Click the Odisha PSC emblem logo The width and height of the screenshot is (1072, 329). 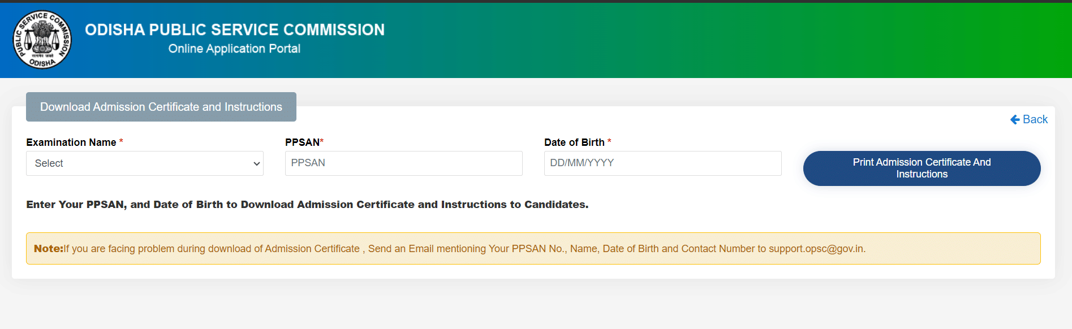42,40
